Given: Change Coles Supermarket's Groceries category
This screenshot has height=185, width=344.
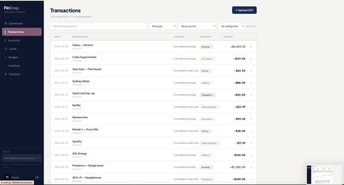Looking at the screenshot, I should coord(207,59).
